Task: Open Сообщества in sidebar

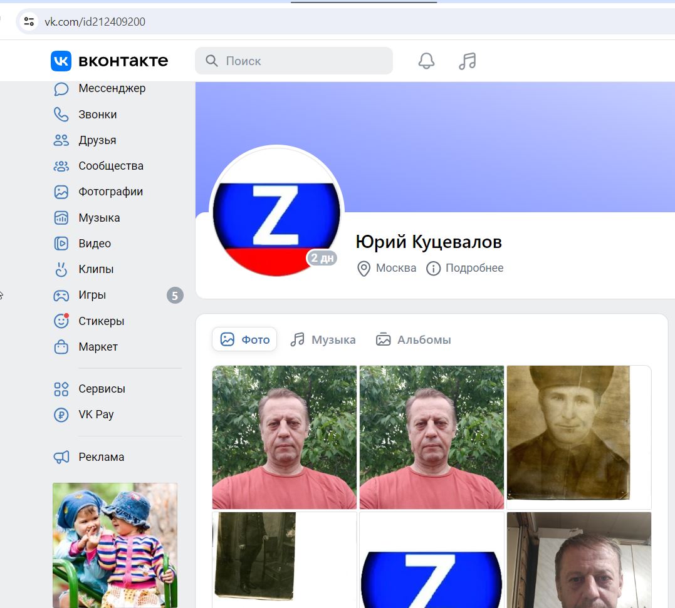Action: tap(111, 166)
